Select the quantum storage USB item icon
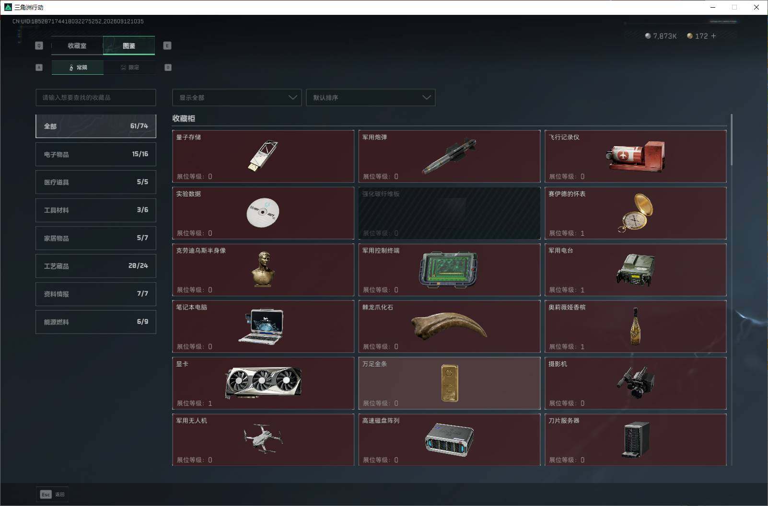 (263, 156)
